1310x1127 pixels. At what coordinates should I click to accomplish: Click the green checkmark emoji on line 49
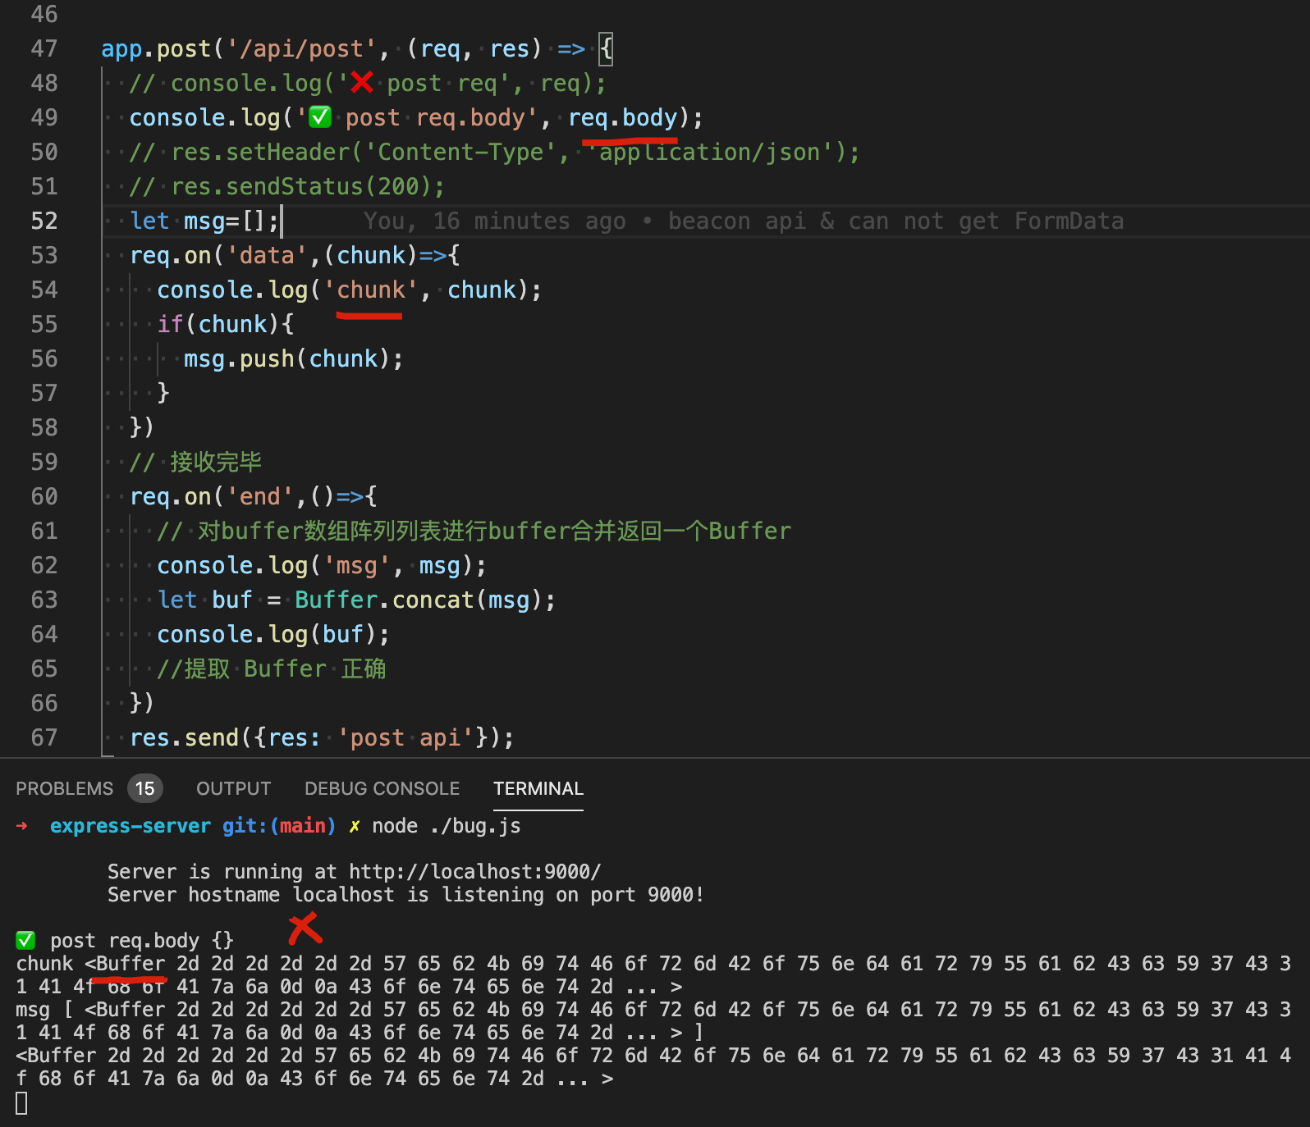(320, 117)
